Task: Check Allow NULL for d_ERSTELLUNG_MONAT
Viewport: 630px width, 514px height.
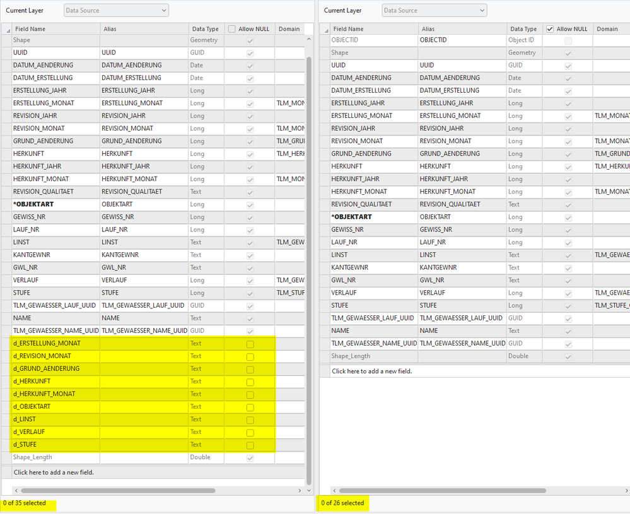Action: coord(250,344)
